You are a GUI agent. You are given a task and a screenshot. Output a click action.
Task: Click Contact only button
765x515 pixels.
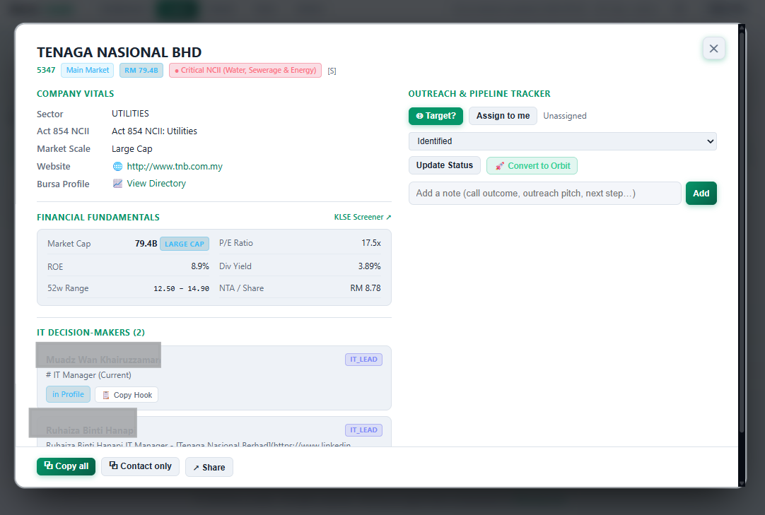140,466
